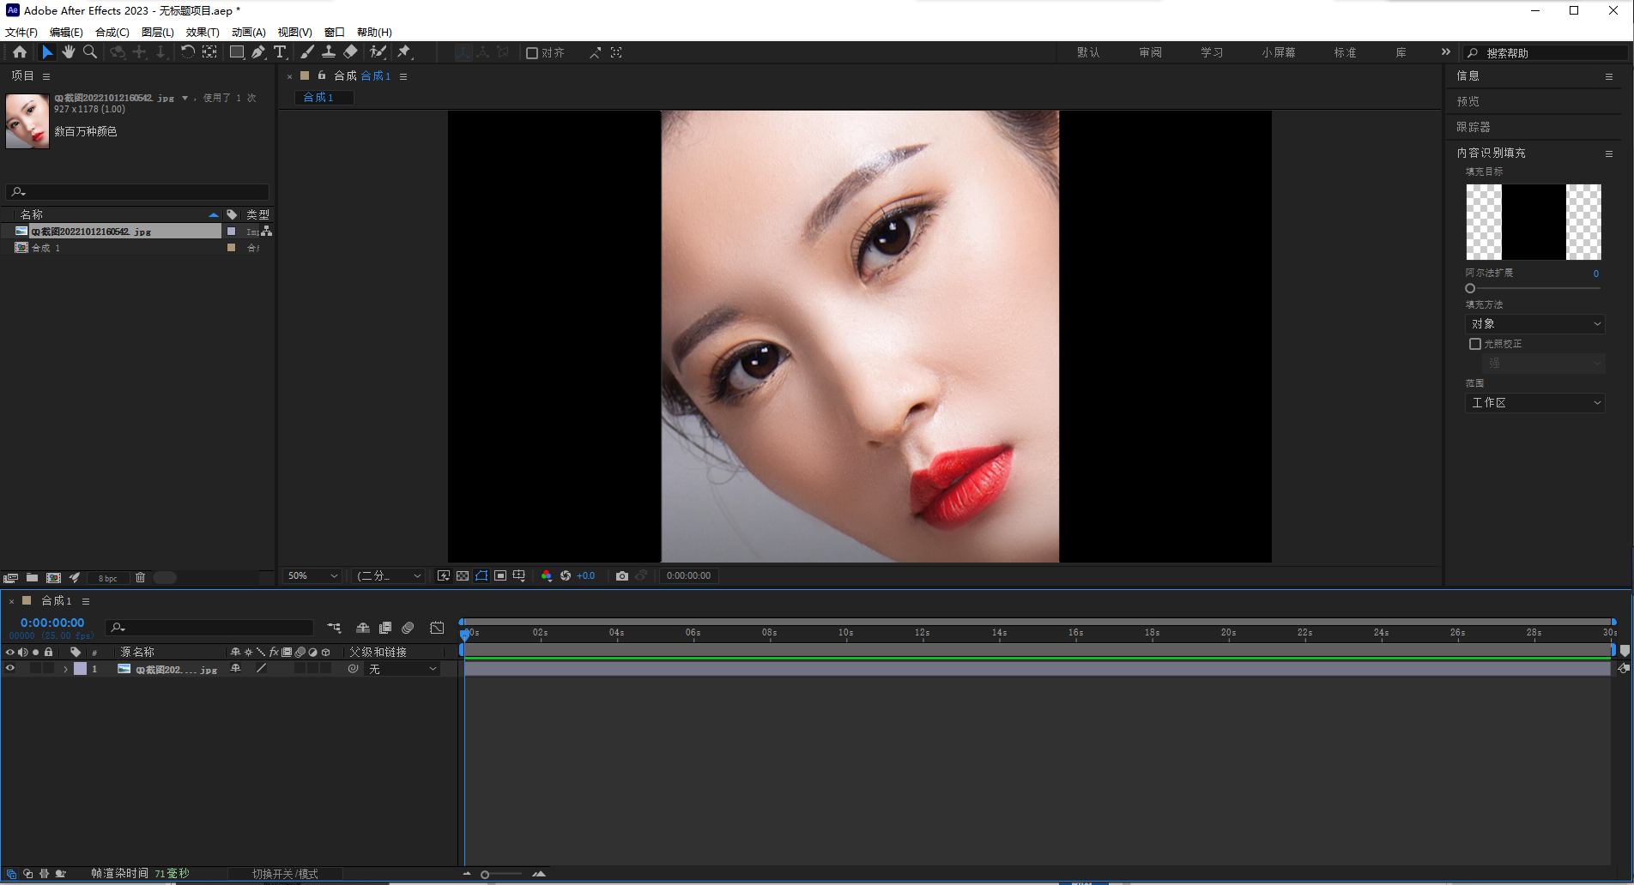Viewport: 1634px width, 885px height.
Task: Select the Type (T) tool
Action: pyautogui.click(x=280, y=52)
